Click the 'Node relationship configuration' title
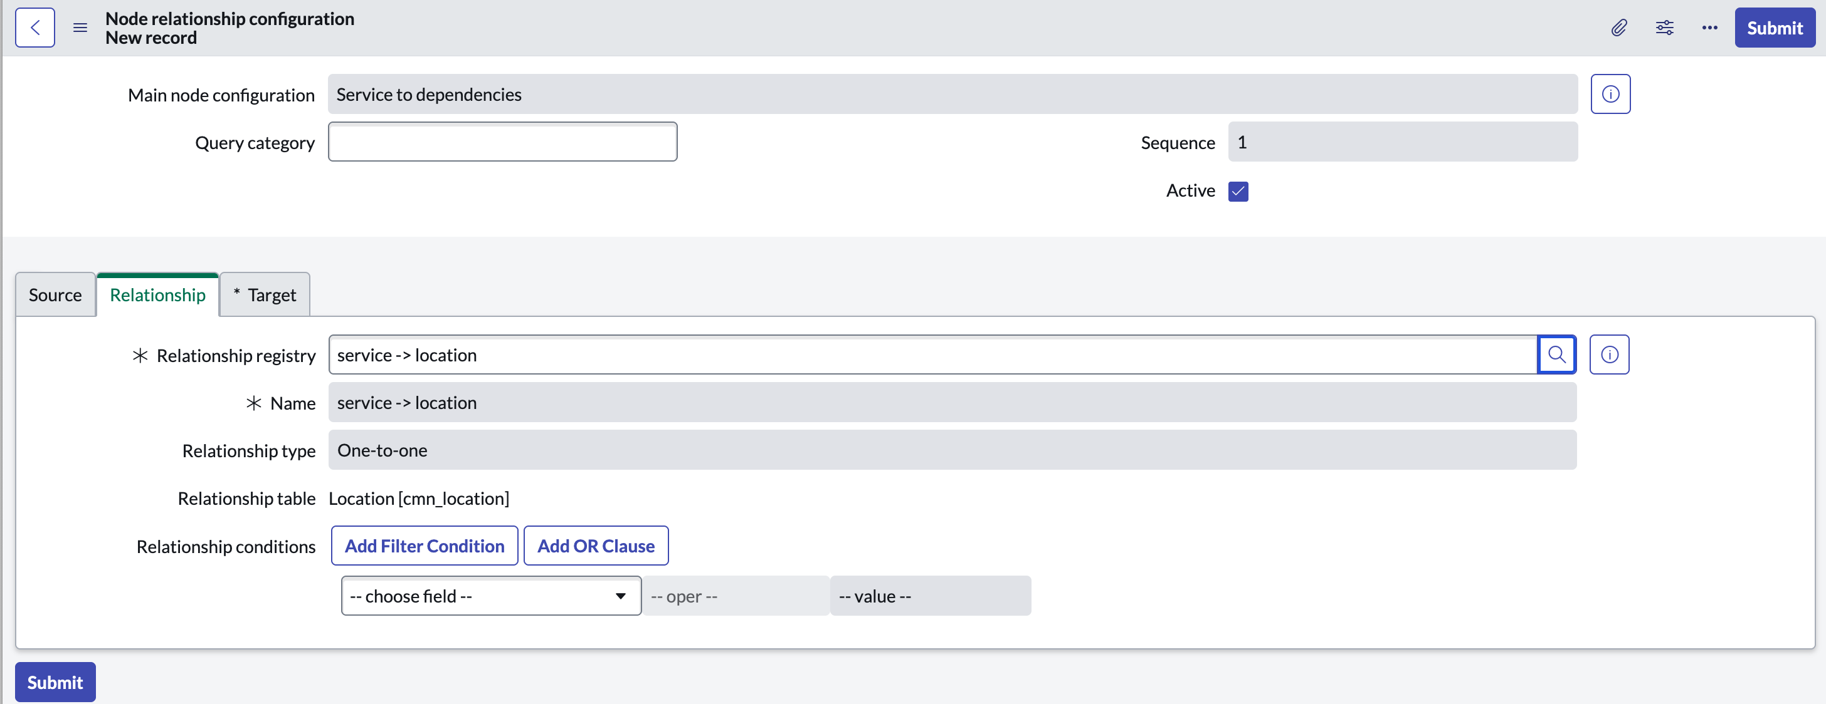 click(x=230, y=18)
